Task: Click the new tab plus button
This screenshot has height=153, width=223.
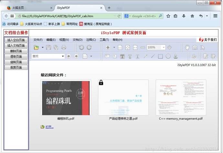Action: [x=109, y=8]
